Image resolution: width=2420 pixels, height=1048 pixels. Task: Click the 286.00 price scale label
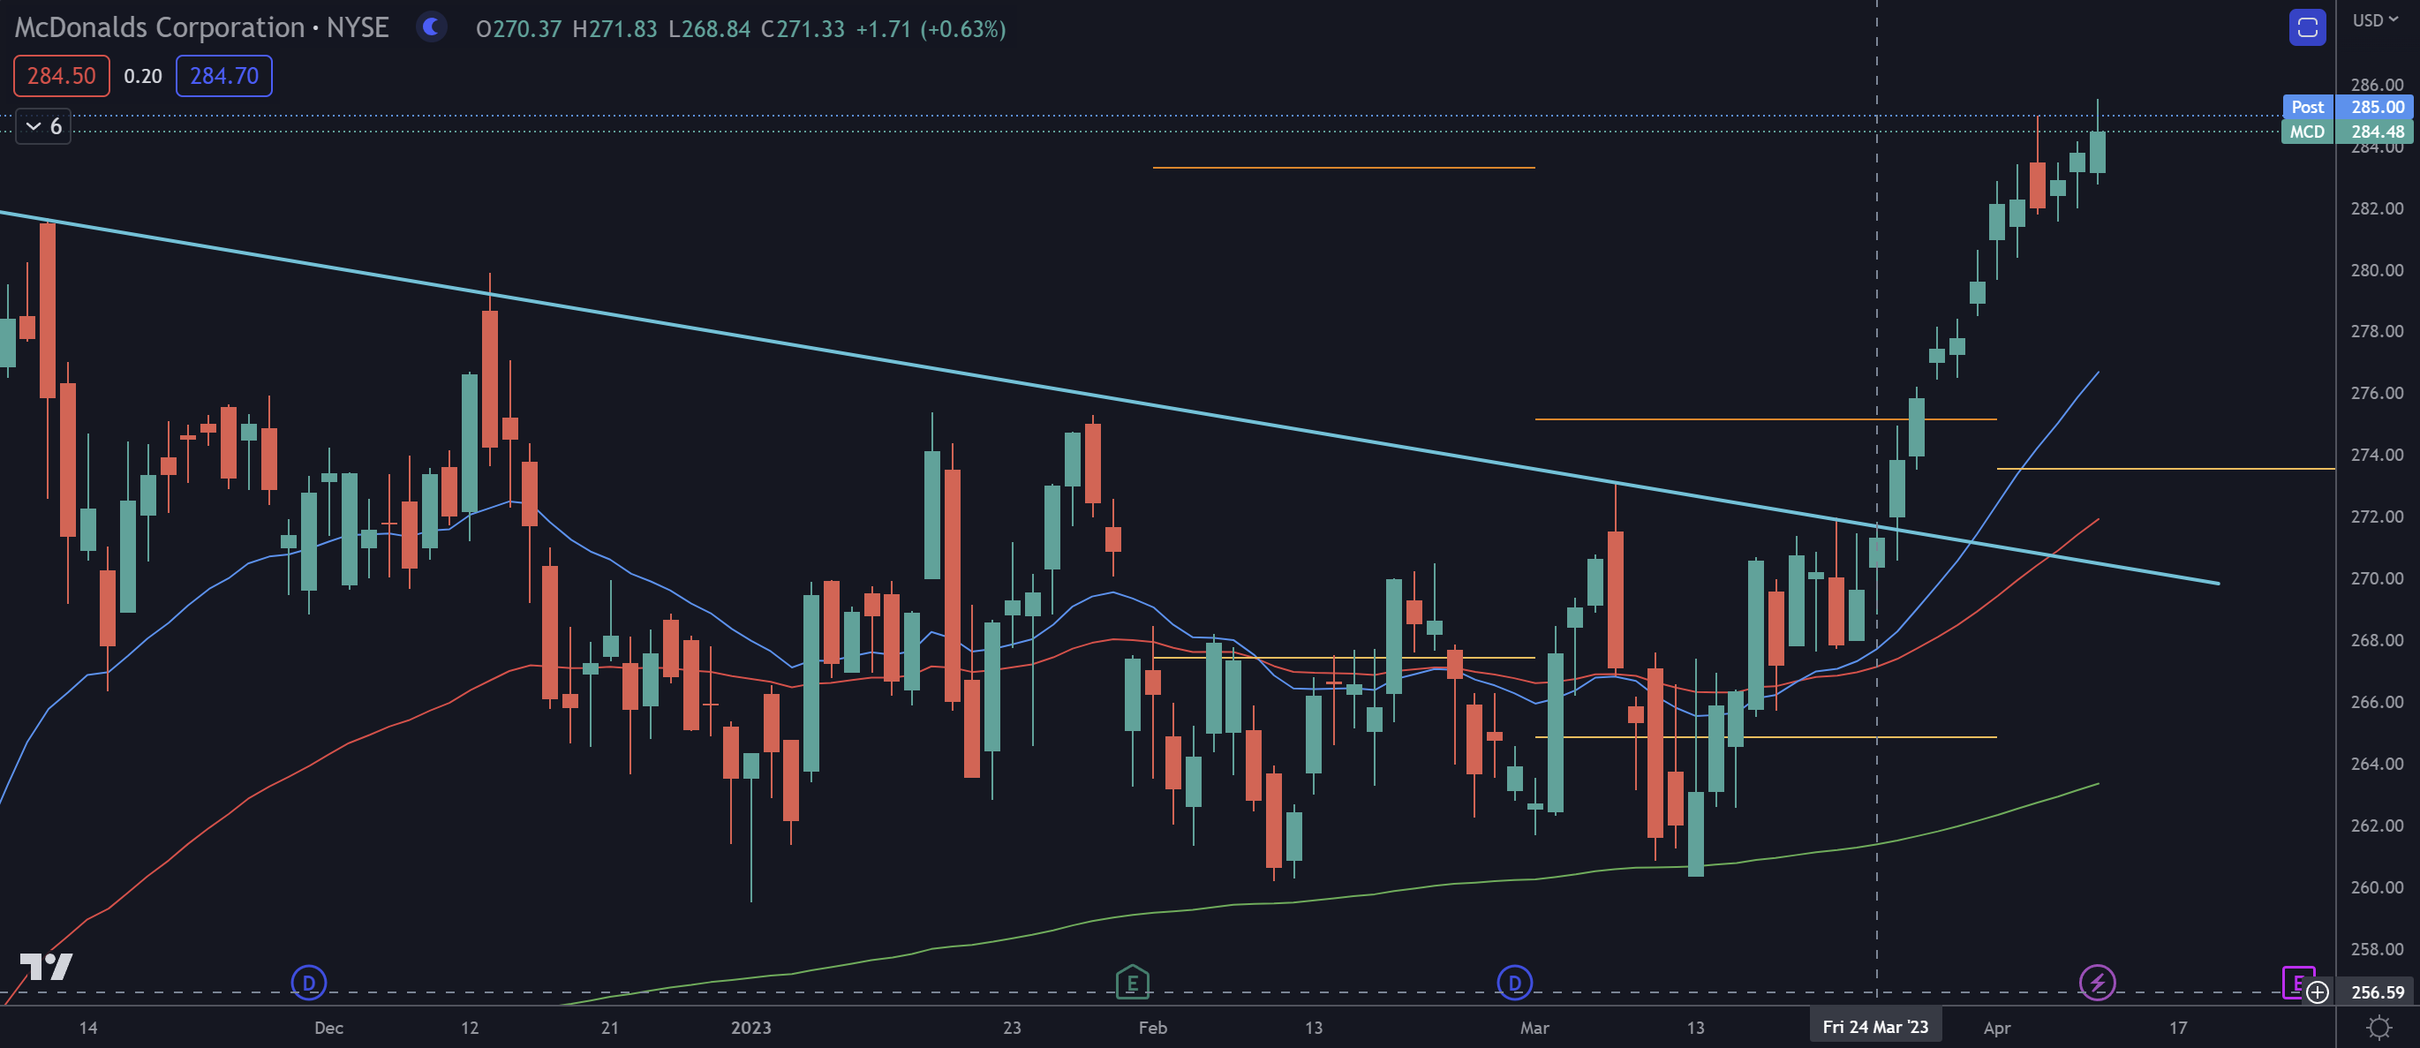(x=2377, y=85)
